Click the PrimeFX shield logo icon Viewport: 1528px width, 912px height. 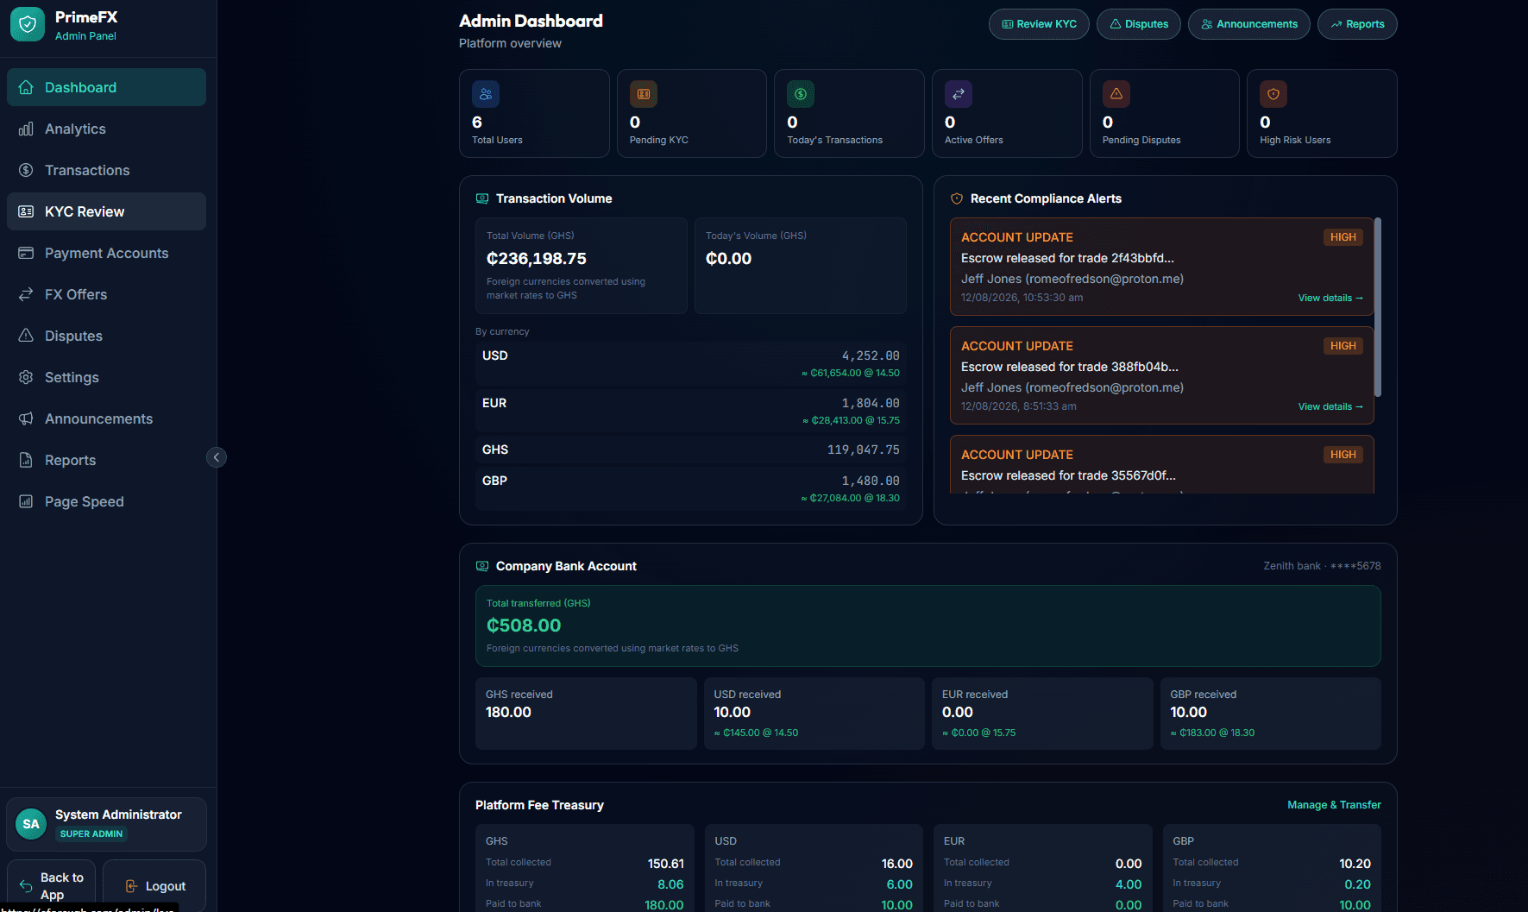[28, 24]
